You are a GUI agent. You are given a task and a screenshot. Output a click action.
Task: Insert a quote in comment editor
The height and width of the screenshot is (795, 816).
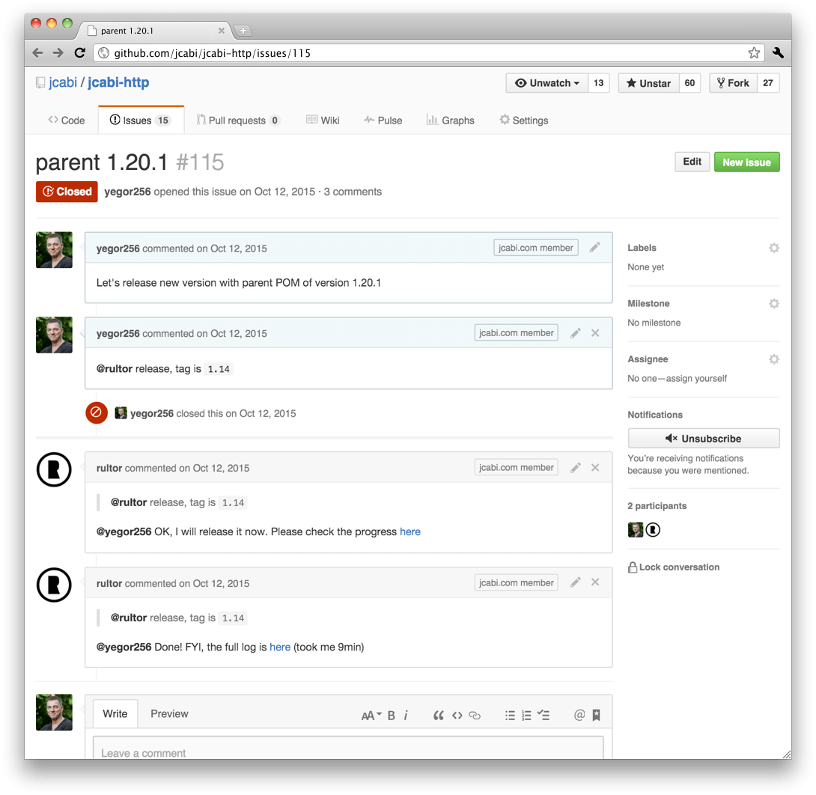coord(439,716)
